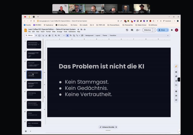This screenshot has height=135, width=193.
Task: Open the Insert menu
Action: pos(42,32)
